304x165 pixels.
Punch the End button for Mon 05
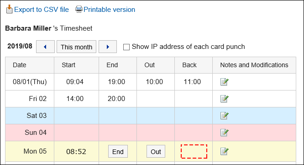coord(118,151)
